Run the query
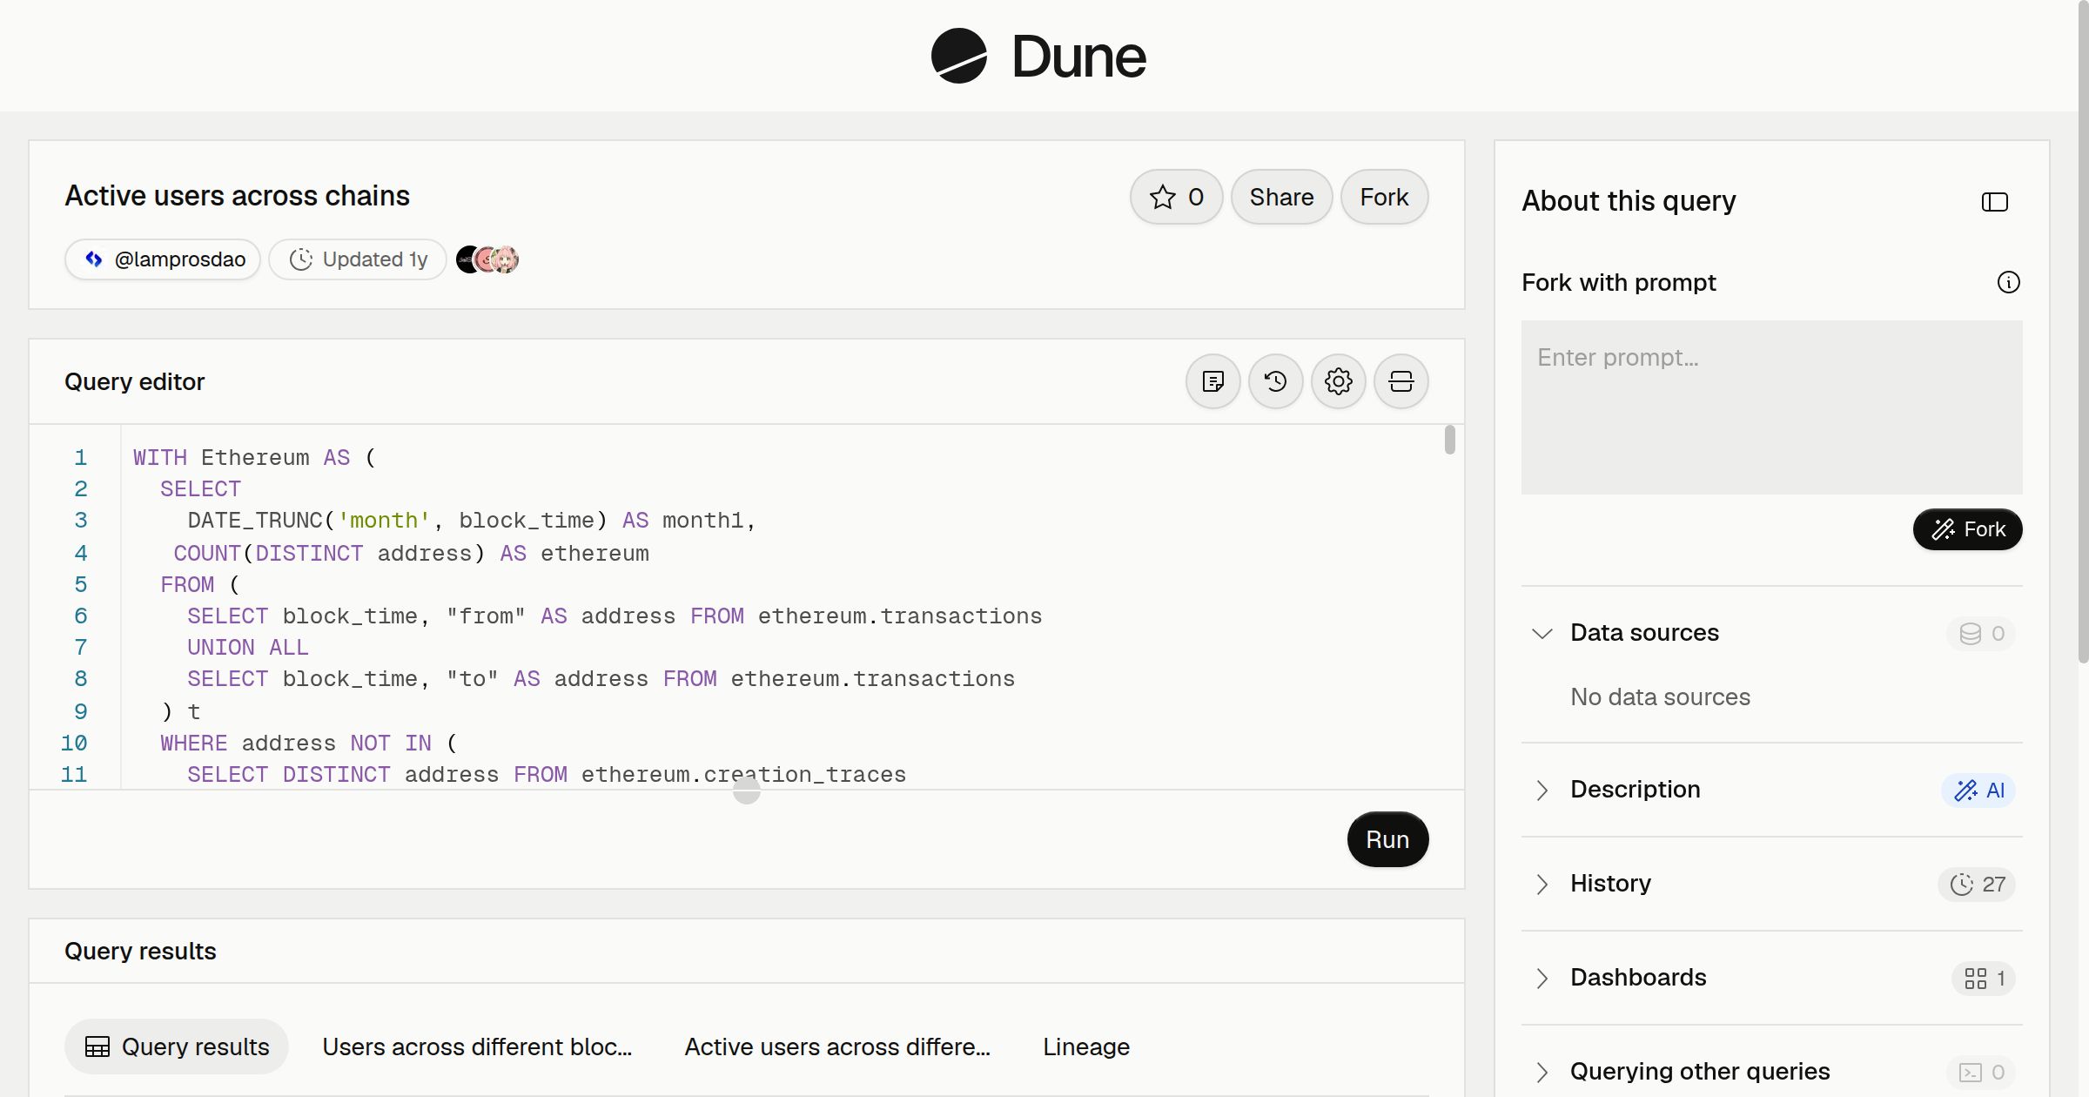Screen dimensions: 2089x1097 [1387, 839]
